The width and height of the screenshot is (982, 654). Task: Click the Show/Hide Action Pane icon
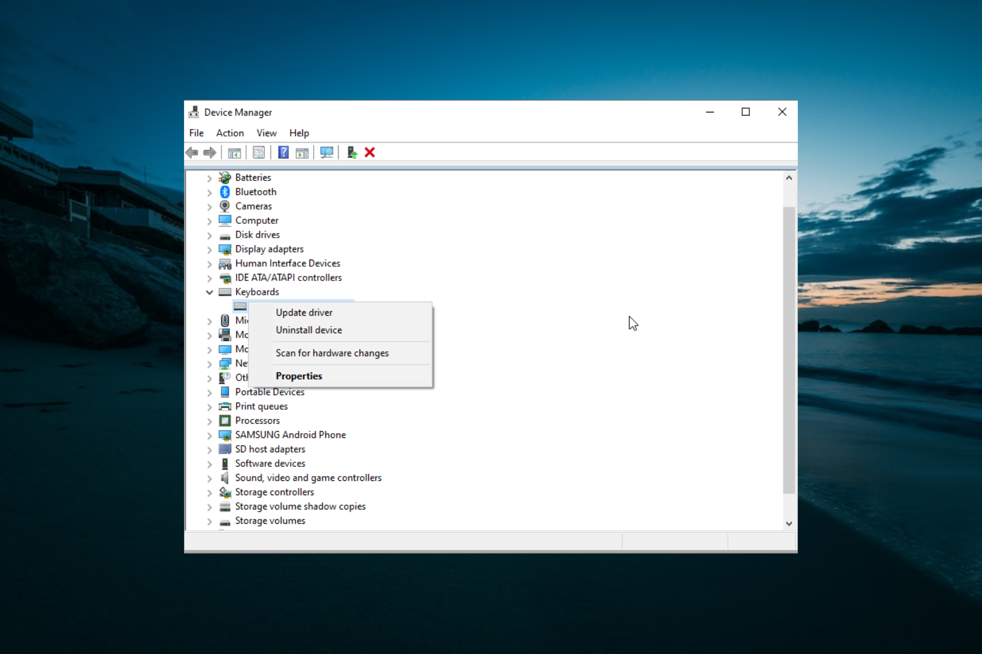pyautogui.click(x=302, y=152)
